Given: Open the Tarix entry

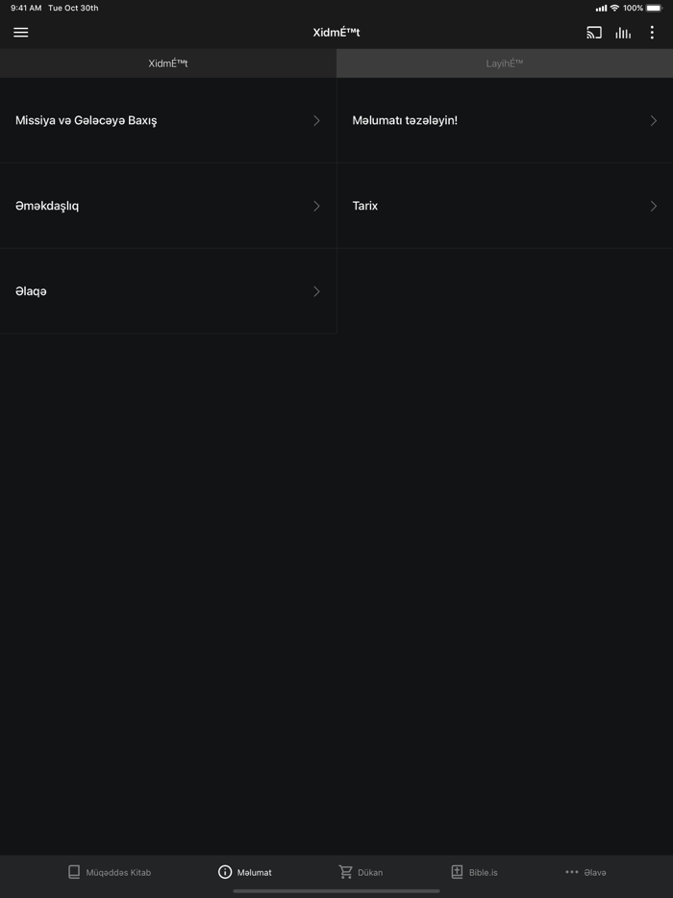Looking at the screenshot, I should tap(505, 206).
